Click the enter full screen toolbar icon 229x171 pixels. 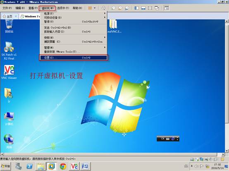click(x=150, y=8)
